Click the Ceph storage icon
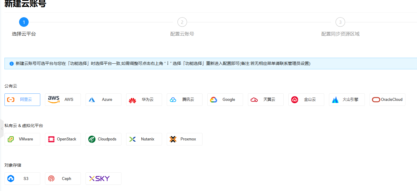Screen dimensions: 417x191 click(x=51, y=178)
